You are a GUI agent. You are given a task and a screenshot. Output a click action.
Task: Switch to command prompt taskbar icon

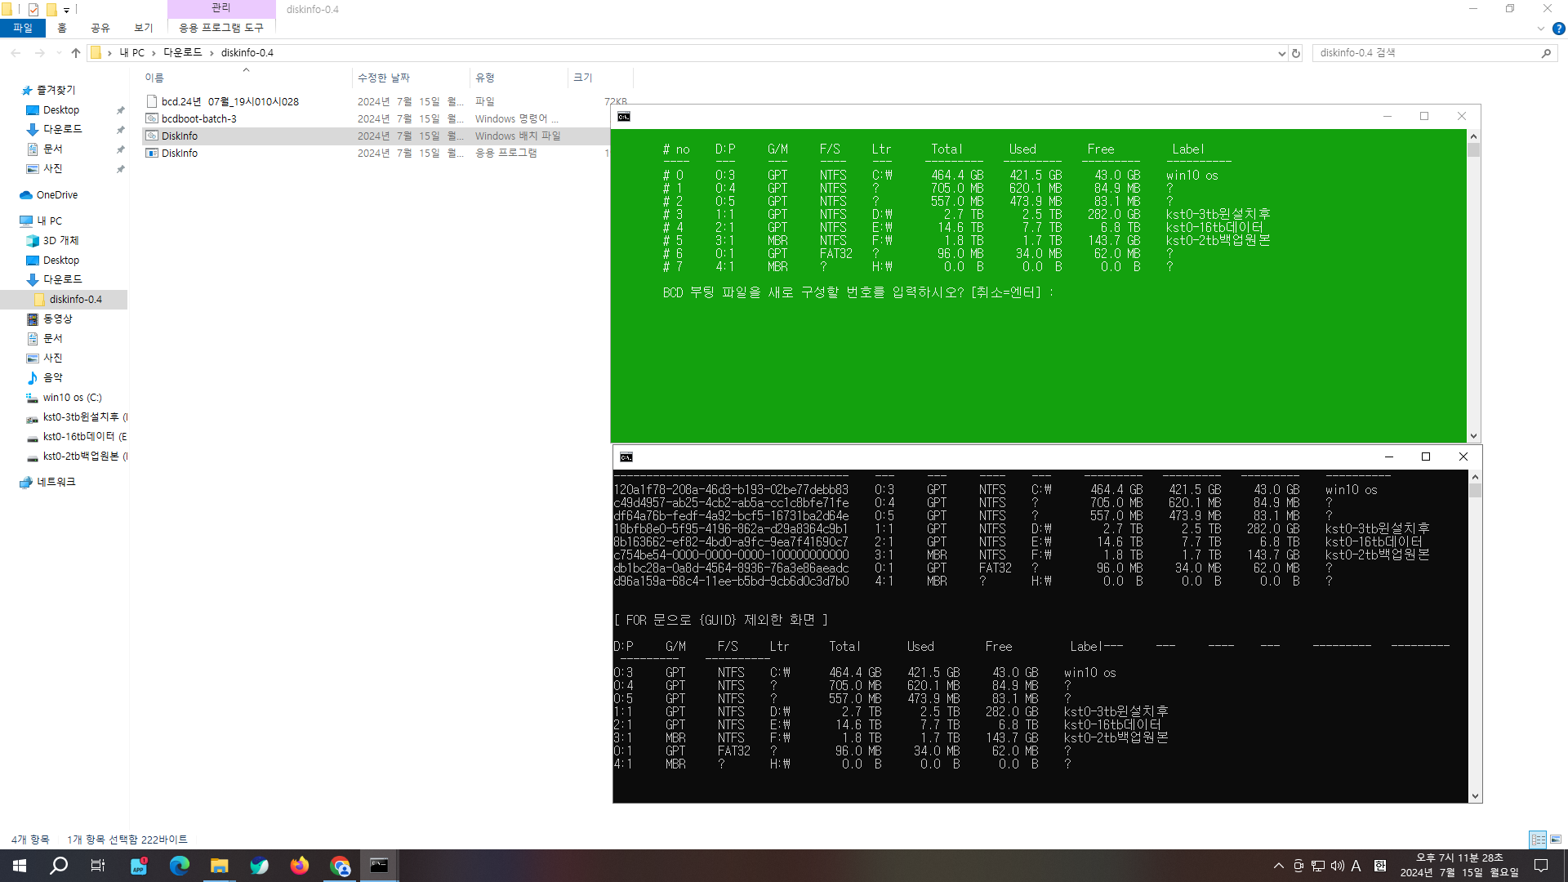tap(379, 866)
